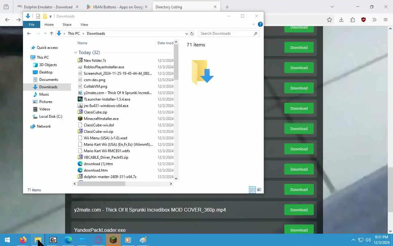Open a new Firefox tab with plus button
The height and width of the screenshot is (246, 393).
click(227, 7)
